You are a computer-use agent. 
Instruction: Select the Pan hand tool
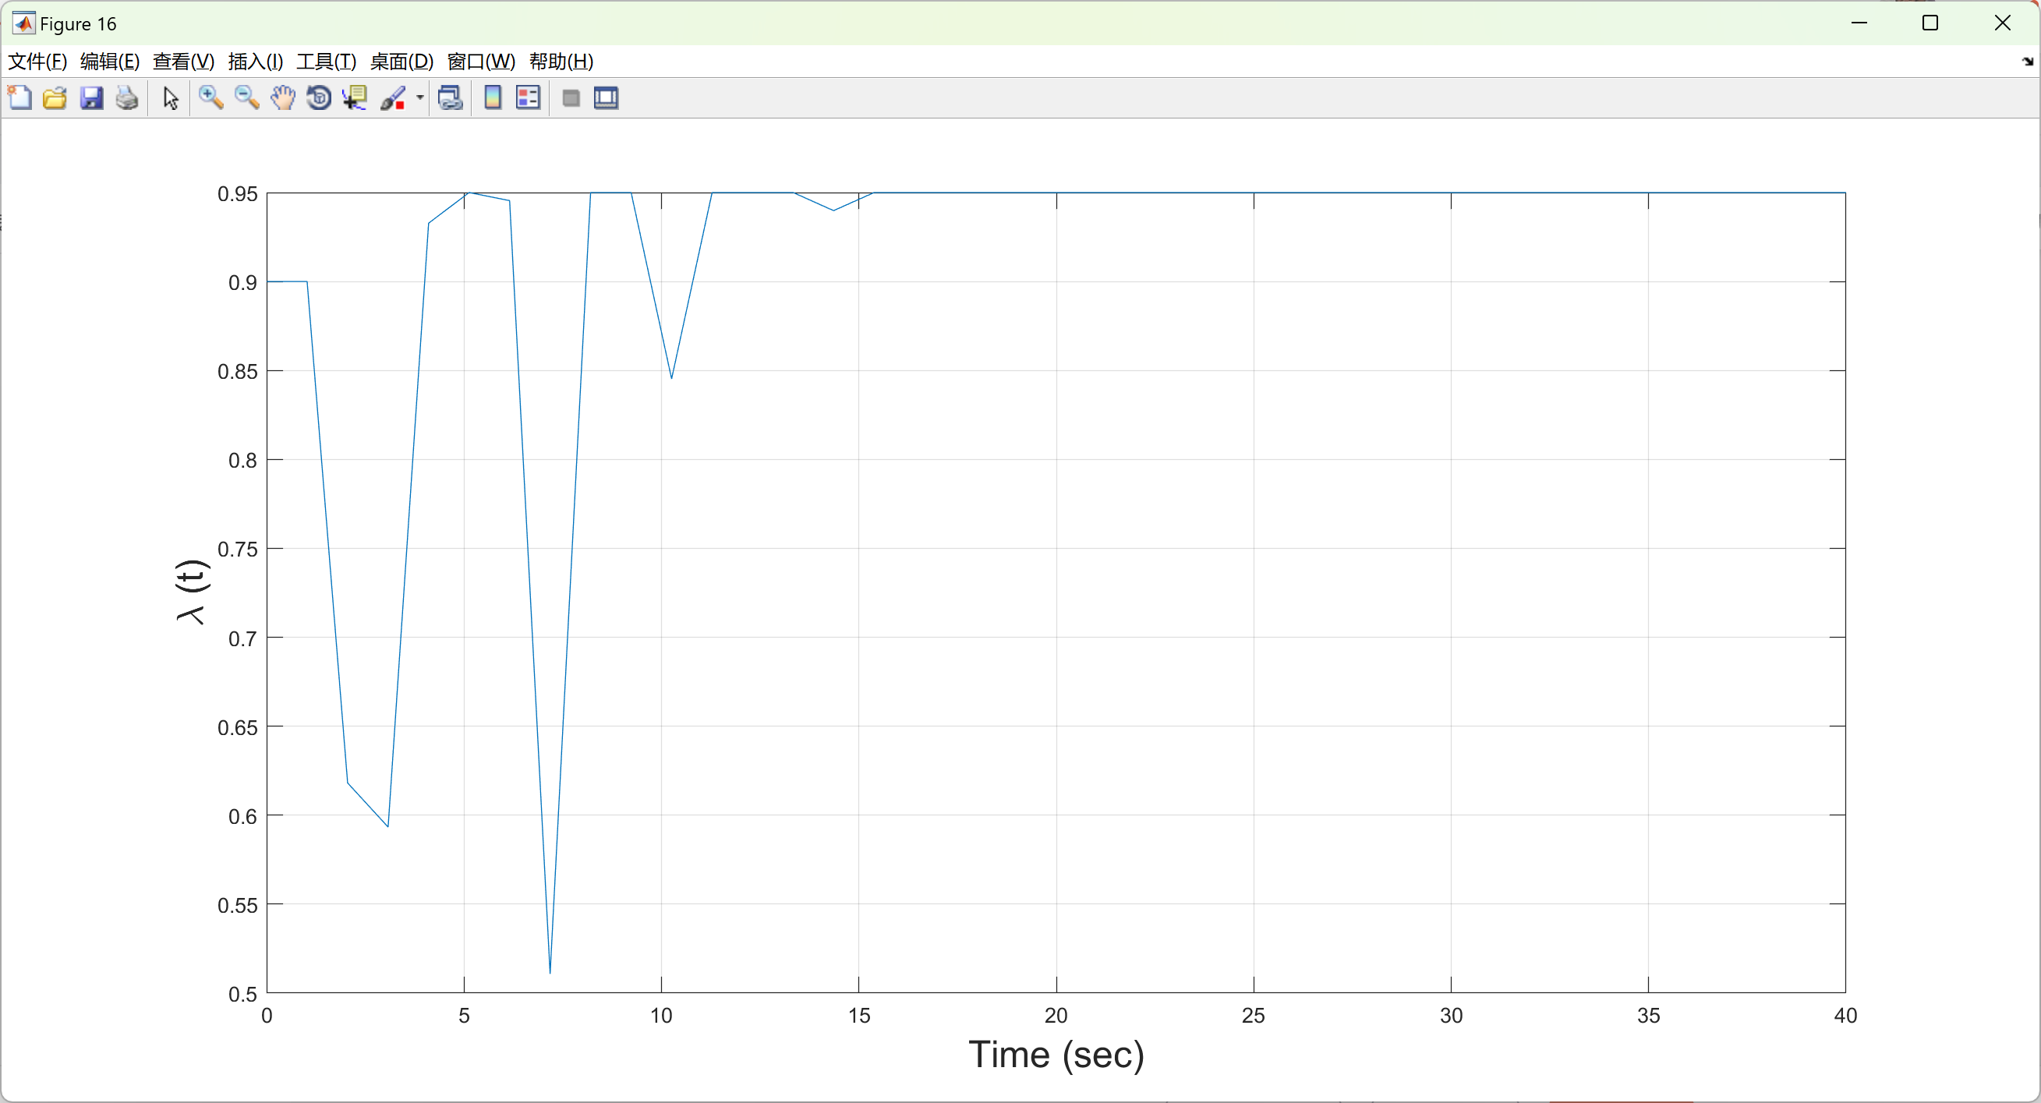coord(283,98)
